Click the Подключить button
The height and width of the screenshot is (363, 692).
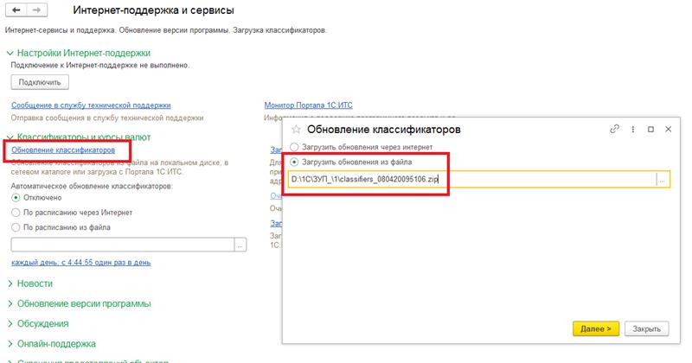tap(40, 82)
